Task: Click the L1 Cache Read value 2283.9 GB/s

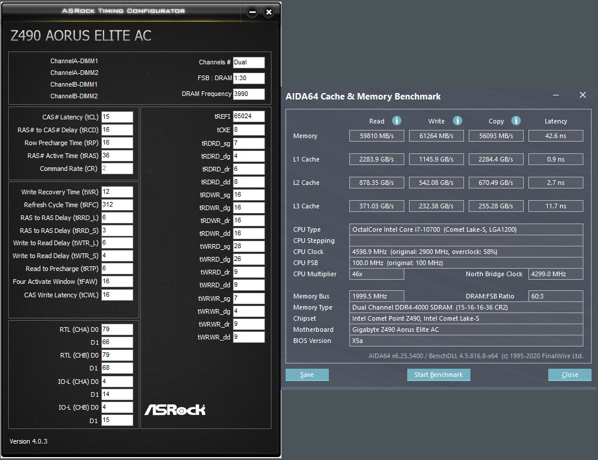Action: 376,159
